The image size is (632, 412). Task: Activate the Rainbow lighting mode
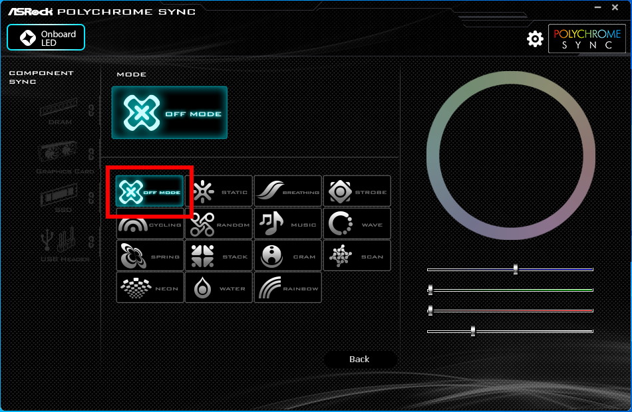pyautogui.click(x=288, y=287)
